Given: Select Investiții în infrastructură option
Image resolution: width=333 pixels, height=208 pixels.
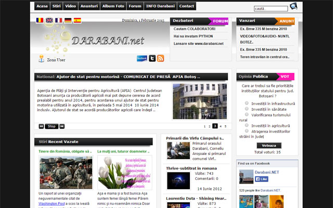Looking at the screenshot, I should coord(247,103).
